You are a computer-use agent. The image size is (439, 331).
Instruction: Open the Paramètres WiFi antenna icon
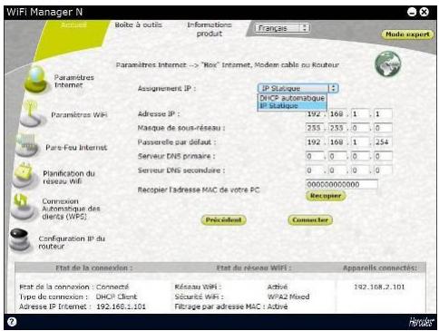click(x=32, y=113)
